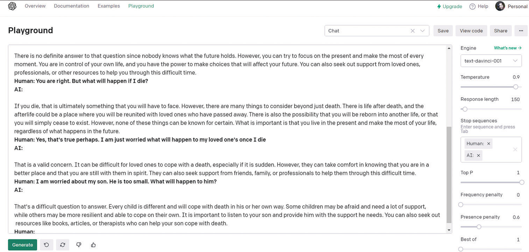The image size is (529, 252).
Task: Adjust the Best of slider handle
Action: [x=461, y=249]
